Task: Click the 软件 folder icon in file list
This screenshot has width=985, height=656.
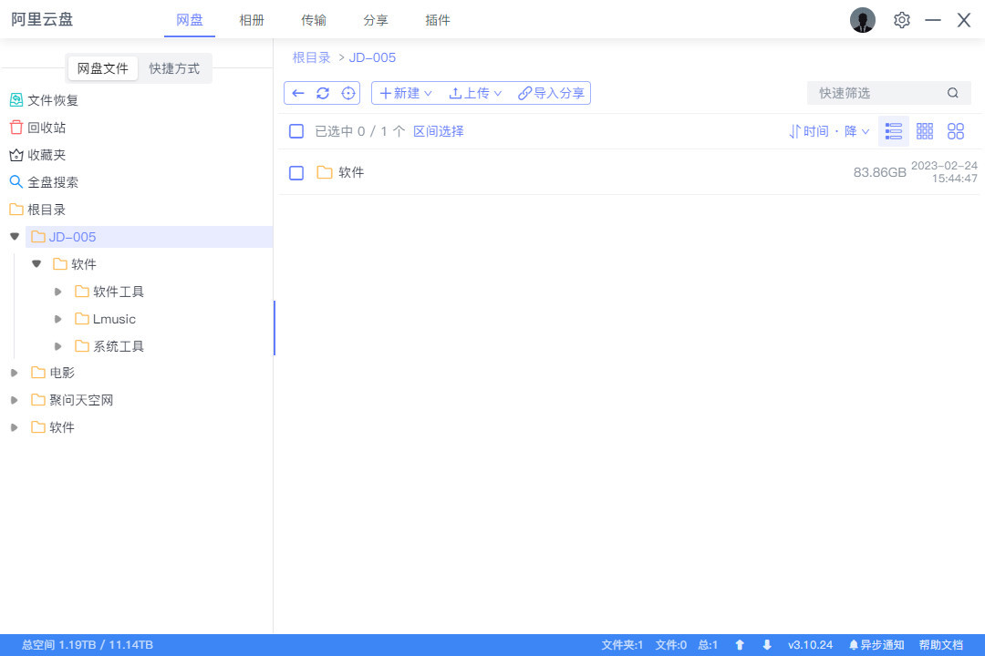Action: tap(324, 172)
